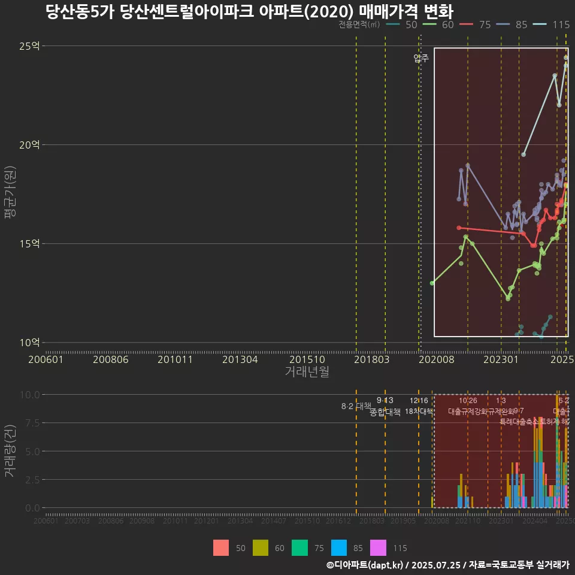
Task: Click the 입주 move-in marker label
Action: point(421,58)
